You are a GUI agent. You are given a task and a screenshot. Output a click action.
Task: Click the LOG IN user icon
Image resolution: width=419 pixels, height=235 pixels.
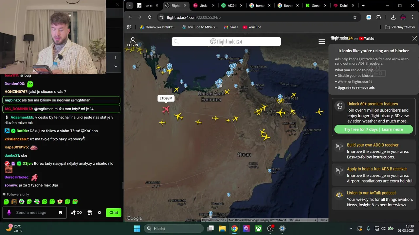tap(133, 42)
